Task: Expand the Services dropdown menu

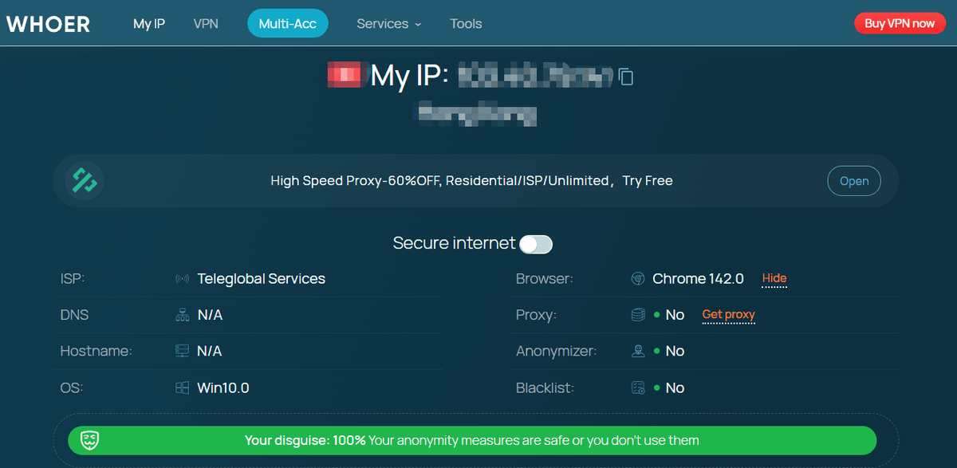Action: pos(388,24)
